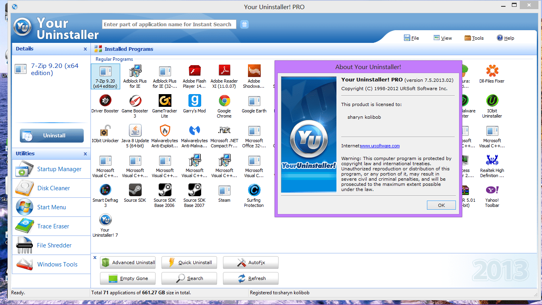Open Windows Tools utility
Viewport: 542px width, 305px height.
pos(52,264)
